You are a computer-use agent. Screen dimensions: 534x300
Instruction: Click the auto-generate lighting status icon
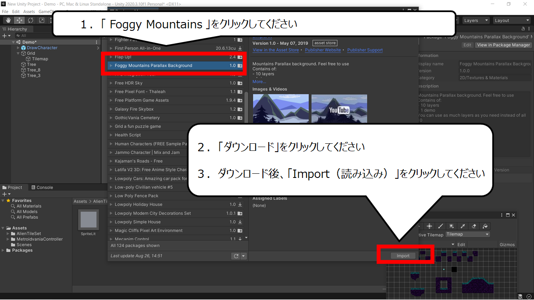[521, 296]
